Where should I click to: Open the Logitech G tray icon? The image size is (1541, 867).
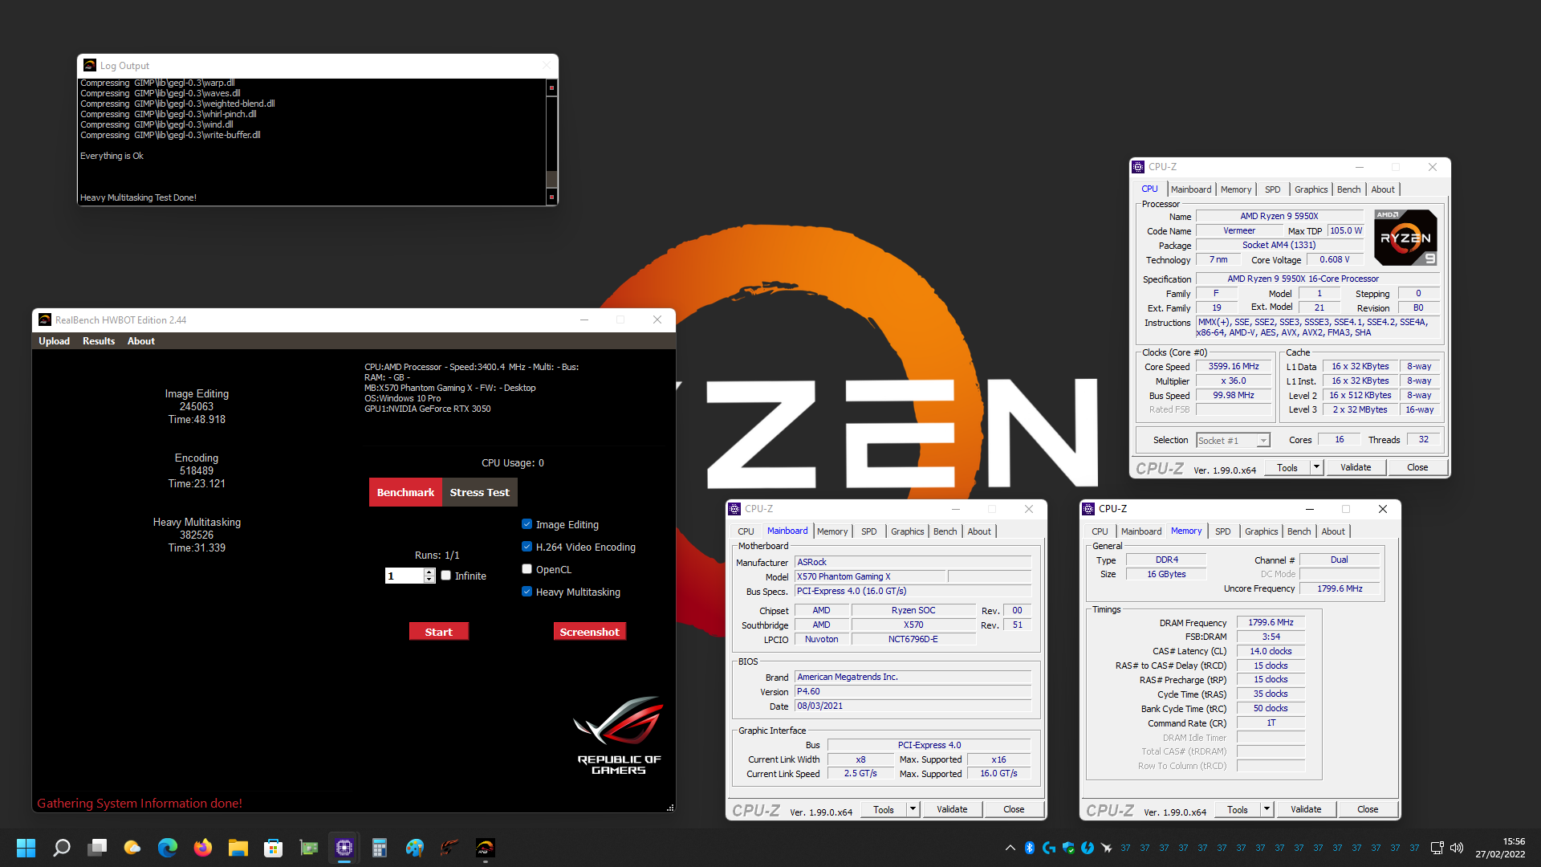pyautogui.click(x=1049, y=848)
